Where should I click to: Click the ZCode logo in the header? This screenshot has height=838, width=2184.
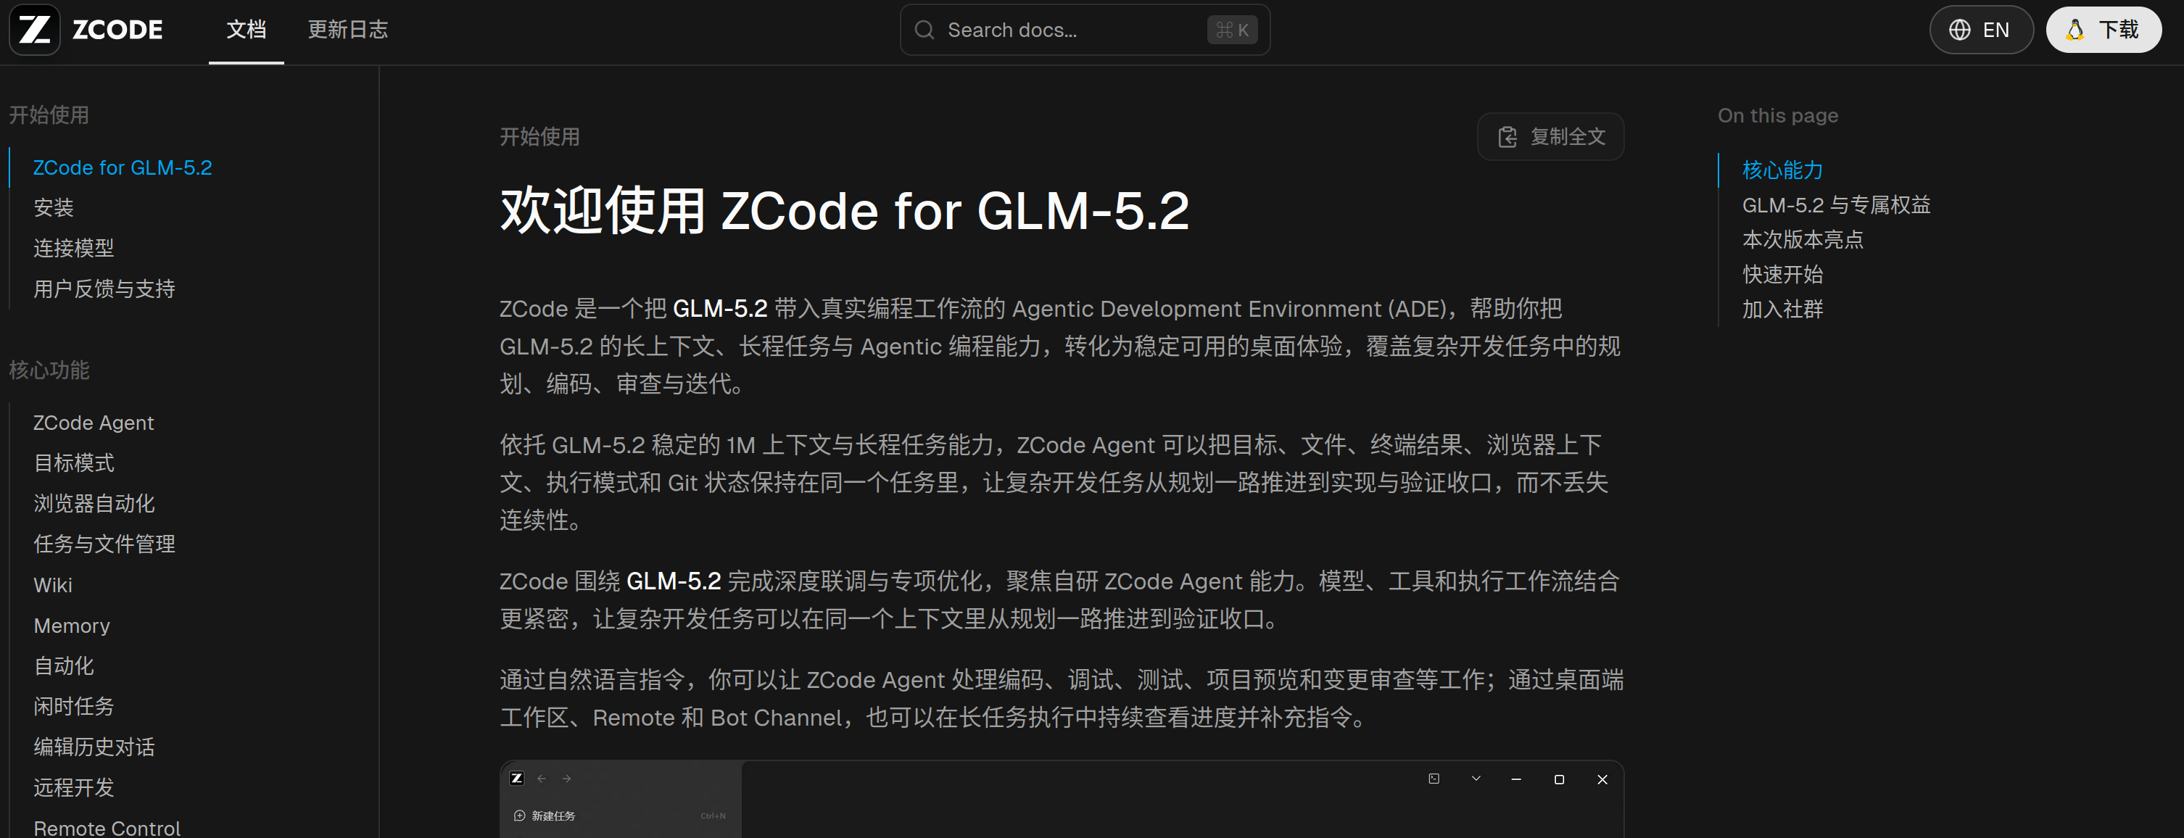coord(86,30)
